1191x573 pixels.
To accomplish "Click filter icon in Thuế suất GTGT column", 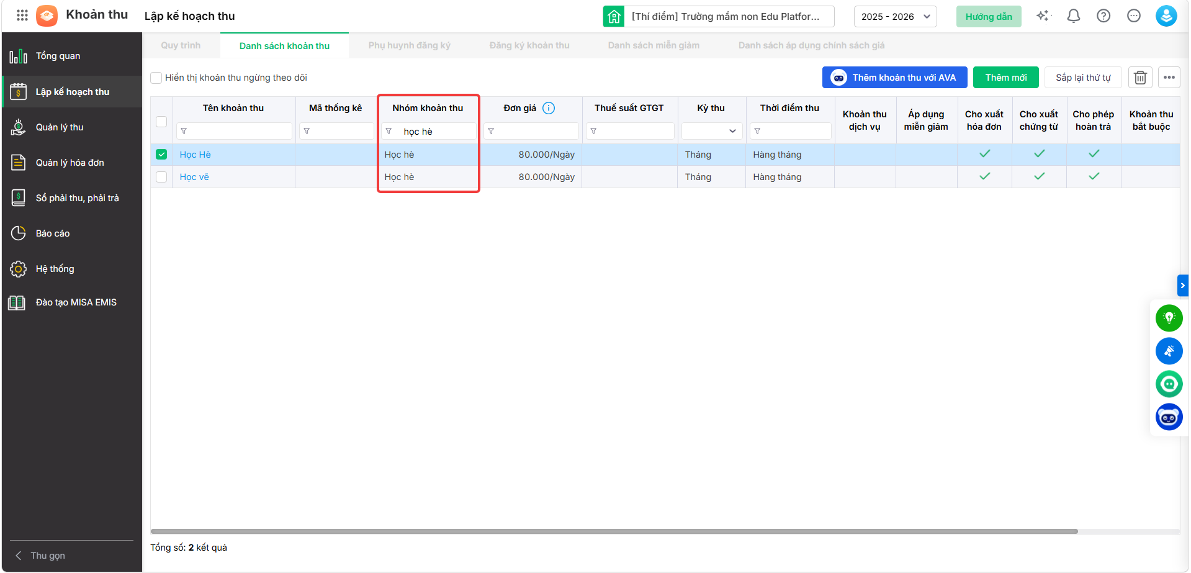I will pyautogui.click(x=593, y=131).
